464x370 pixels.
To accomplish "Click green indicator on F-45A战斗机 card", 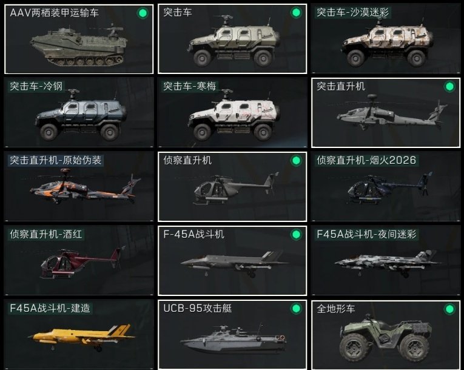I will tap(296, 234).
